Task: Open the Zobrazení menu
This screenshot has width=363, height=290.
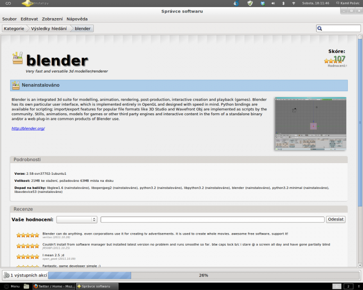Action: [52, 19]
